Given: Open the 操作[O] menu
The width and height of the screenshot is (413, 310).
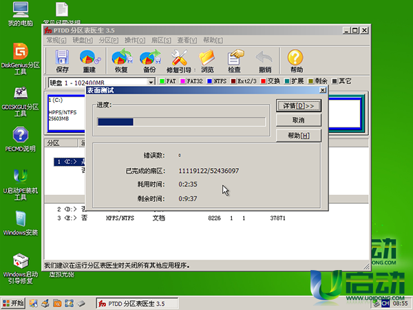Looking at the screenshot, I should (x=135, y=41).
